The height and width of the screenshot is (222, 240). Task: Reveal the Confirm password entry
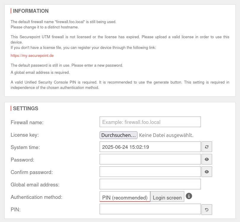click(207, 172)
